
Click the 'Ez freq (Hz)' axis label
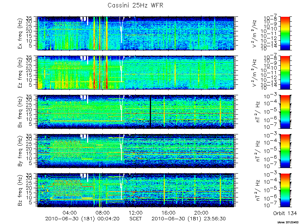pyautogui.click(x=21, y=73)
